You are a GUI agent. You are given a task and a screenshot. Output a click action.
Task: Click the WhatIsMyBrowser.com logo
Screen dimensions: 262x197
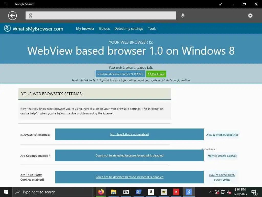pyautogui.click(x=34, y=29)
